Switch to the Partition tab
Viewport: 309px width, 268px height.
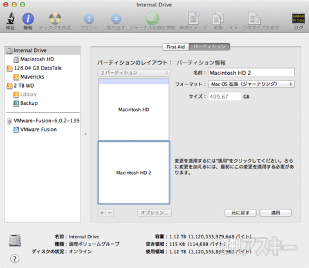click(x=209, y=47)
